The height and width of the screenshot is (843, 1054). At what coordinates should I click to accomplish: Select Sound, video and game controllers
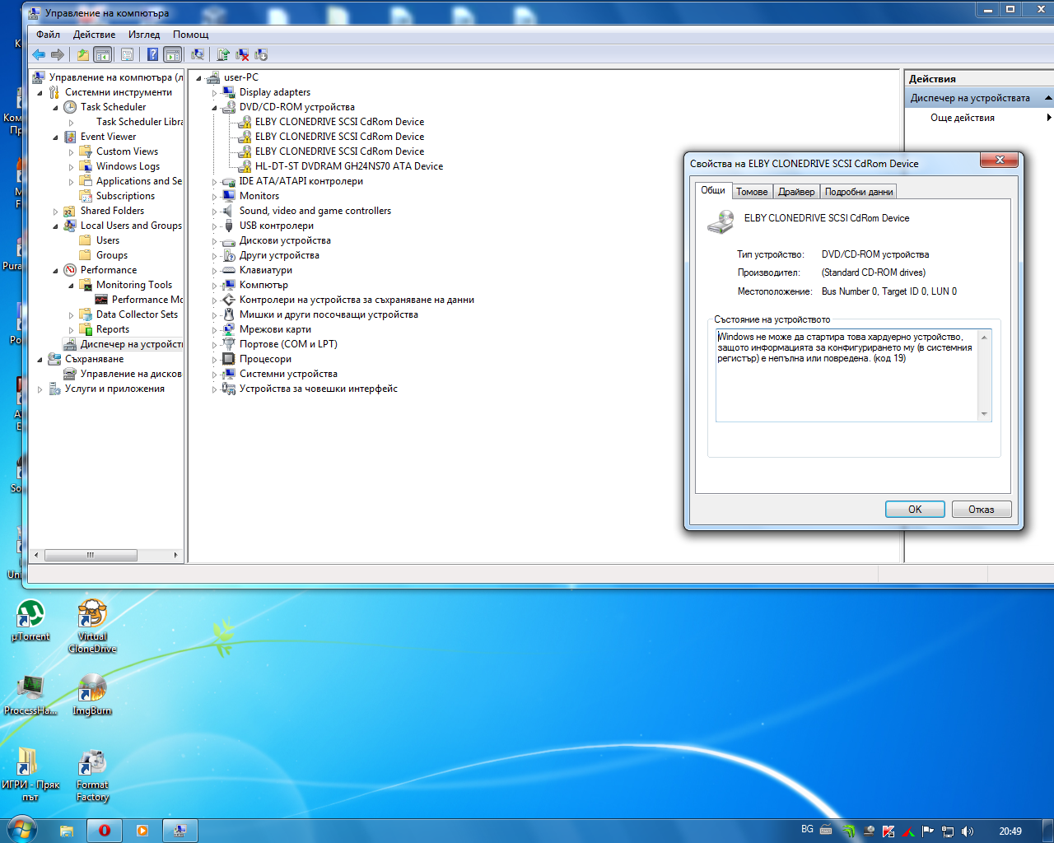coord(315,211)
